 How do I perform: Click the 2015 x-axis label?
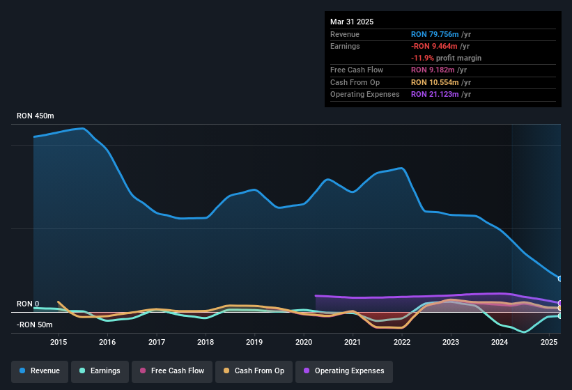click(59, 342)
